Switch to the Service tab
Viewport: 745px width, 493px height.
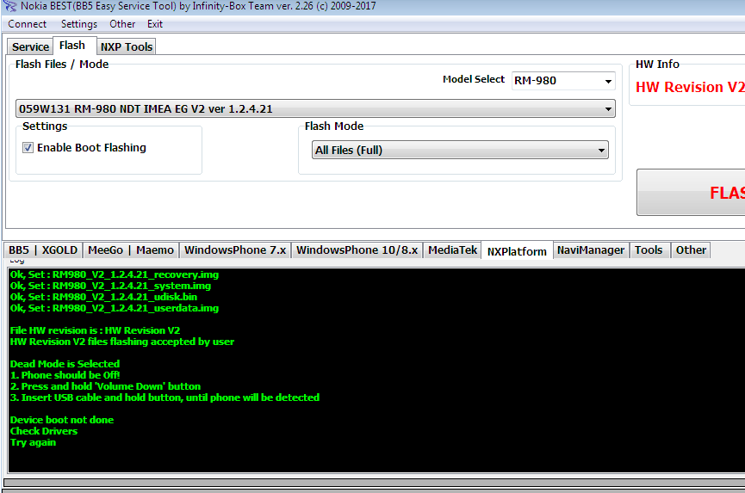(x=30, y=46)
